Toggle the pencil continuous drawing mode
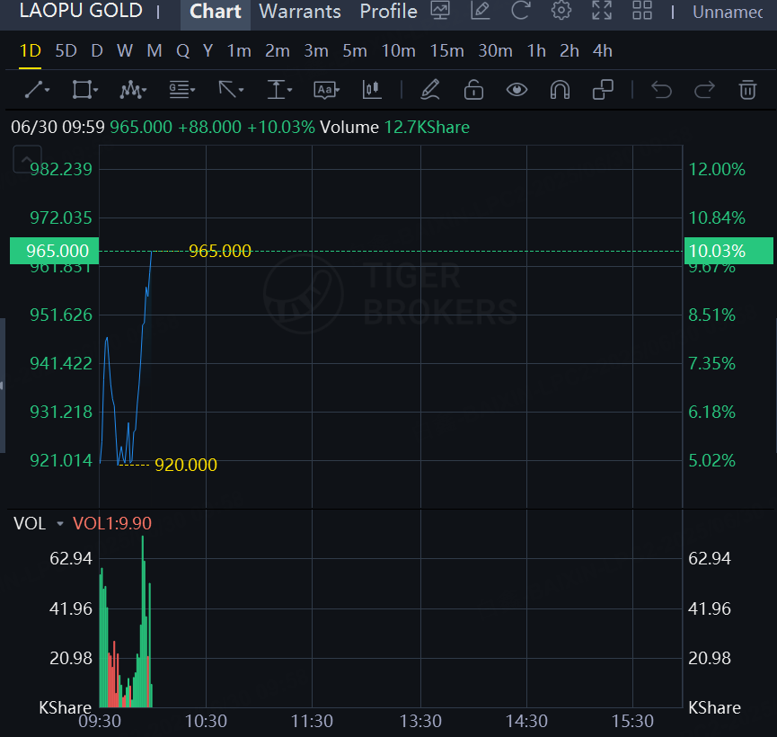The image size is (777, 737). [x=429, y=90]
